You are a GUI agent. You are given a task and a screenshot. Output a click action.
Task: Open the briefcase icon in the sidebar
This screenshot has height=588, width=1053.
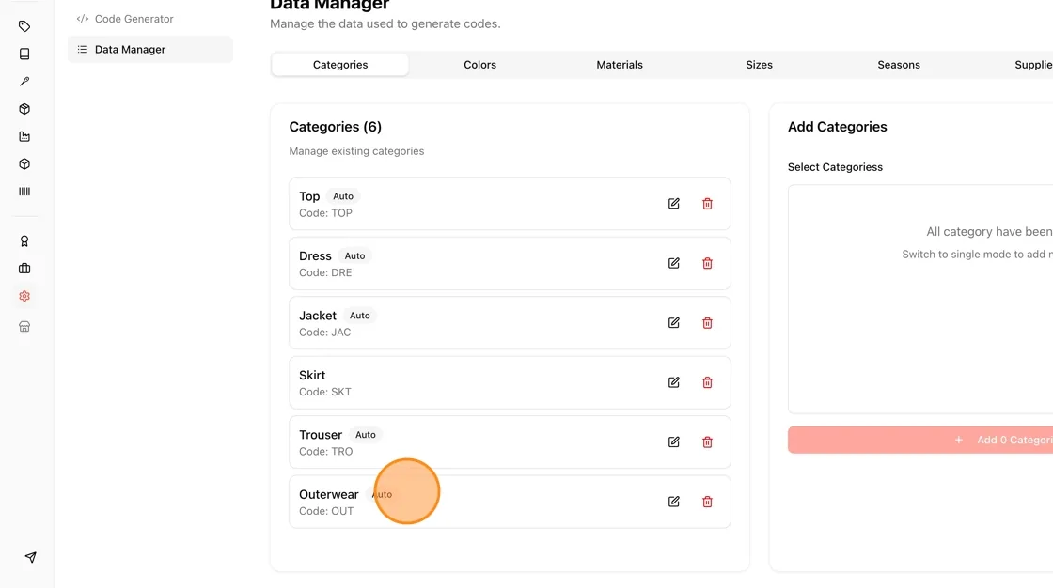coord(24,269)
